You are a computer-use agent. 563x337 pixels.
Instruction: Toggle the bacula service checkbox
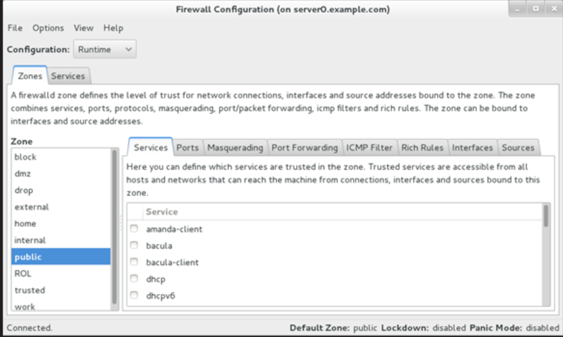pos(134,246)
